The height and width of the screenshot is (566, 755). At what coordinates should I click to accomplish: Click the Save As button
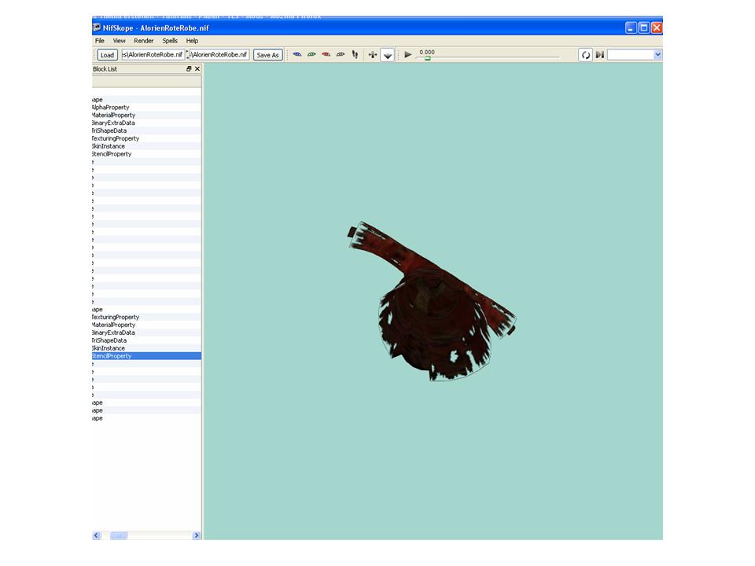pos(267,55)
